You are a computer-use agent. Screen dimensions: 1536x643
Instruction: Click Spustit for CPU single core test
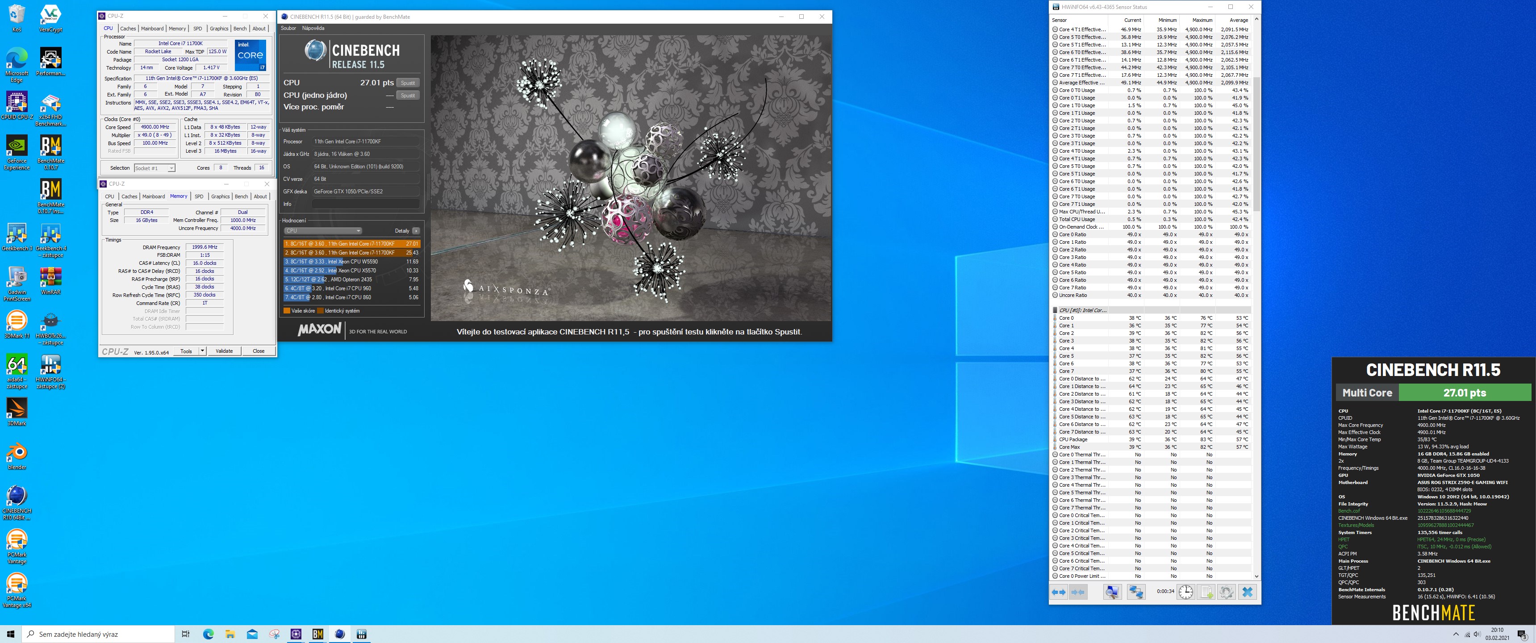[x=408, y=96]
